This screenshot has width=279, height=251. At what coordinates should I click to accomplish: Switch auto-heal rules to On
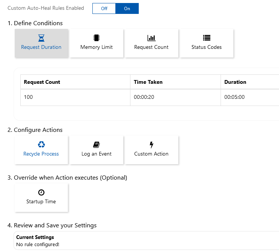pyautogui.click(x=127, y=9)
